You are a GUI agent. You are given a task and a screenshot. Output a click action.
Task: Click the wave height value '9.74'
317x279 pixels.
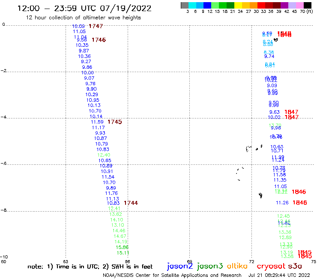click(269, 56)
